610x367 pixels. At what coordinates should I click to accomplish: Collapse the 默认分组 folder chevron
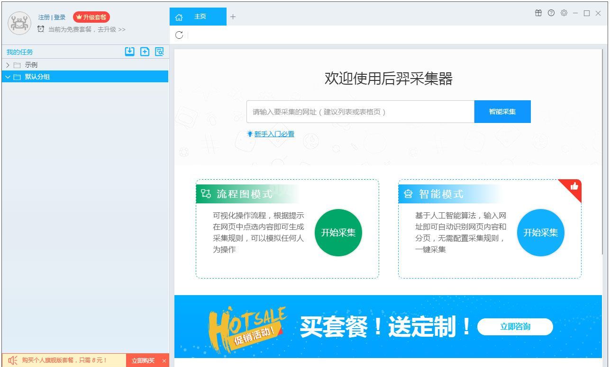click(x=8, y=77)
